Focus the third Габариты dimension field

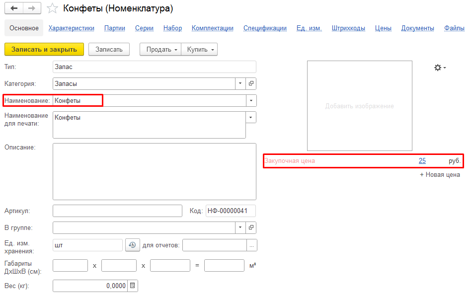click(170, 265)
